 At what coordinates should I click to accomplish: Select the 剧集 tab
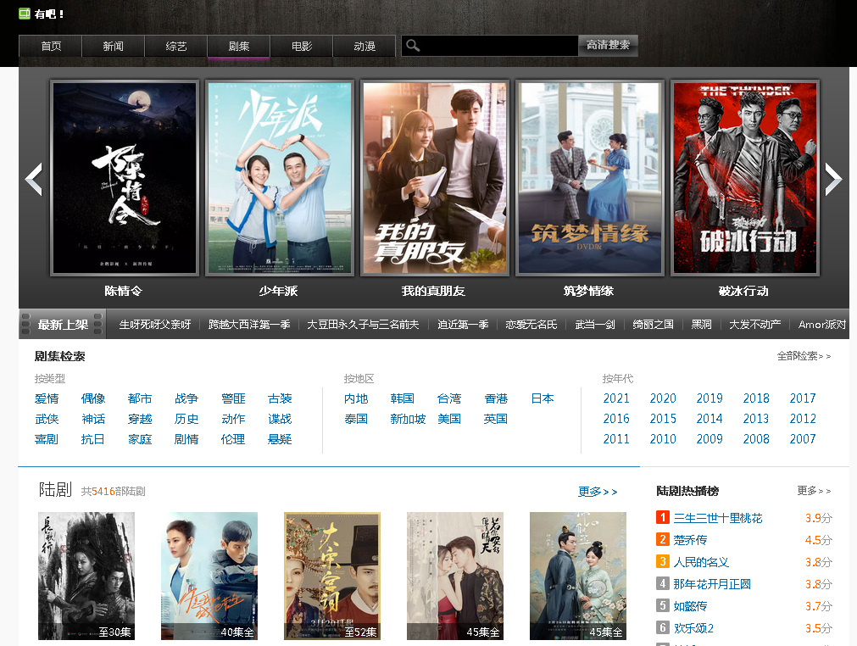point(239,47)
